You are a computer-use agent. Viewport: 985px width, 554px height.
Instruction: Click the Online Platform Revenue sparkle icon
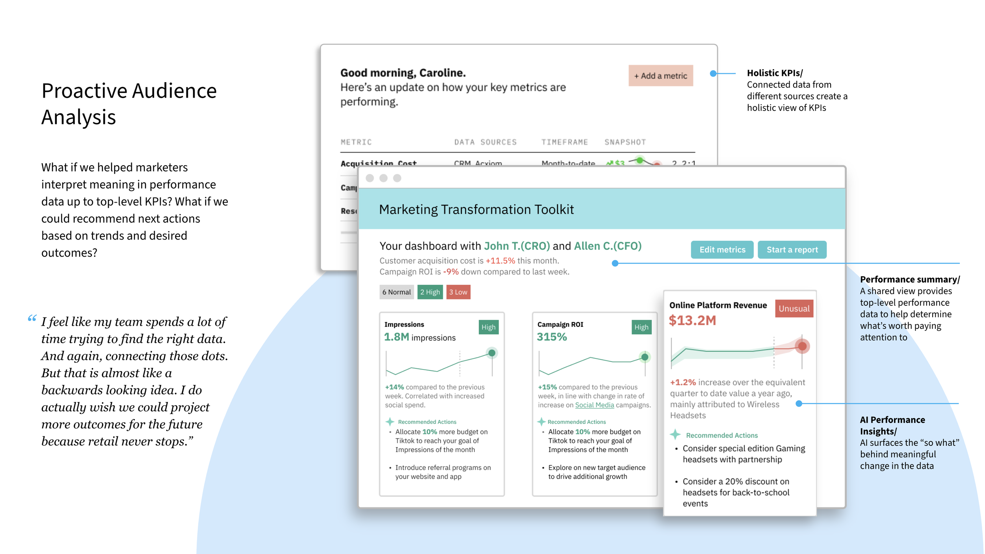675,435
